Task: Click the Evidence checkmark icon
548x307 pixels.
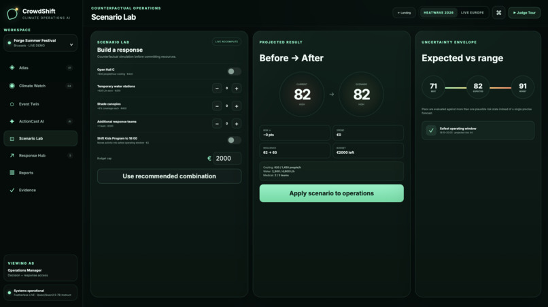Action: click(12, 190)
